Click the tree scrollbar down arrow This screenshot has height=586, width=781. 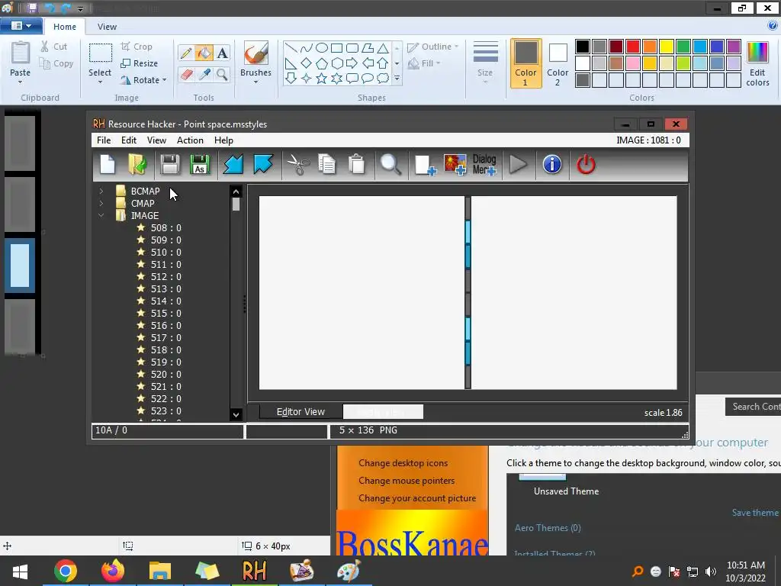click(x=236, y=414)
